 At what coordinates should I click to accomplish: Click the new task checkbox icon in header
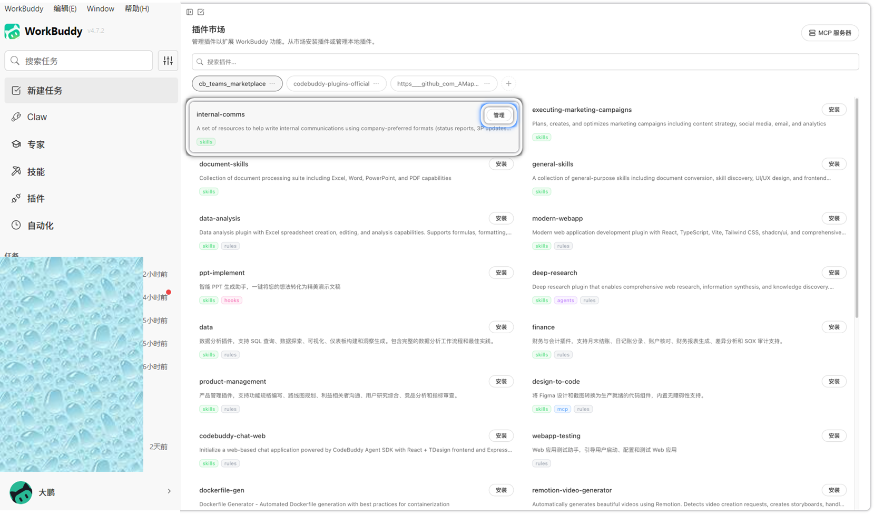[x=201, y=12]
